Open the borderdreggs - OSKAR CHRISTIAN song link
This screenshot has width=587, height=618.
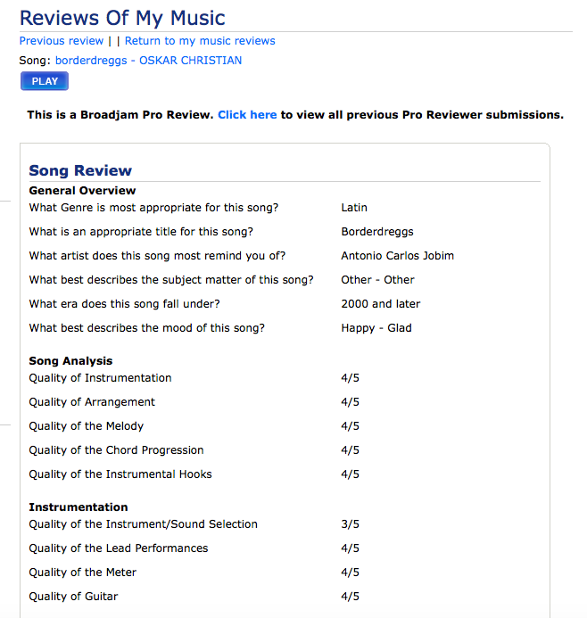point(148,61)
